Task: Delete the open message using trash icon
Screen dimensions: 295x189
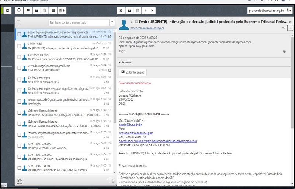Action: [137, 11]
